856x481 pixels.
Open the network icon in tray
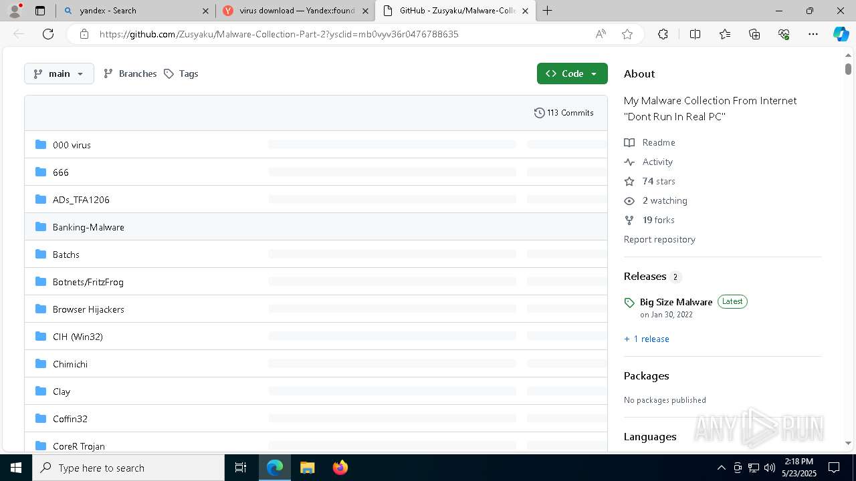pos(754,468)
